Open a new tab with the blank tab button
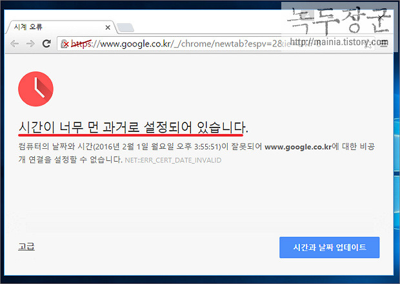The width and height of the screenshot is (400, 284). [x=125, y=28]
